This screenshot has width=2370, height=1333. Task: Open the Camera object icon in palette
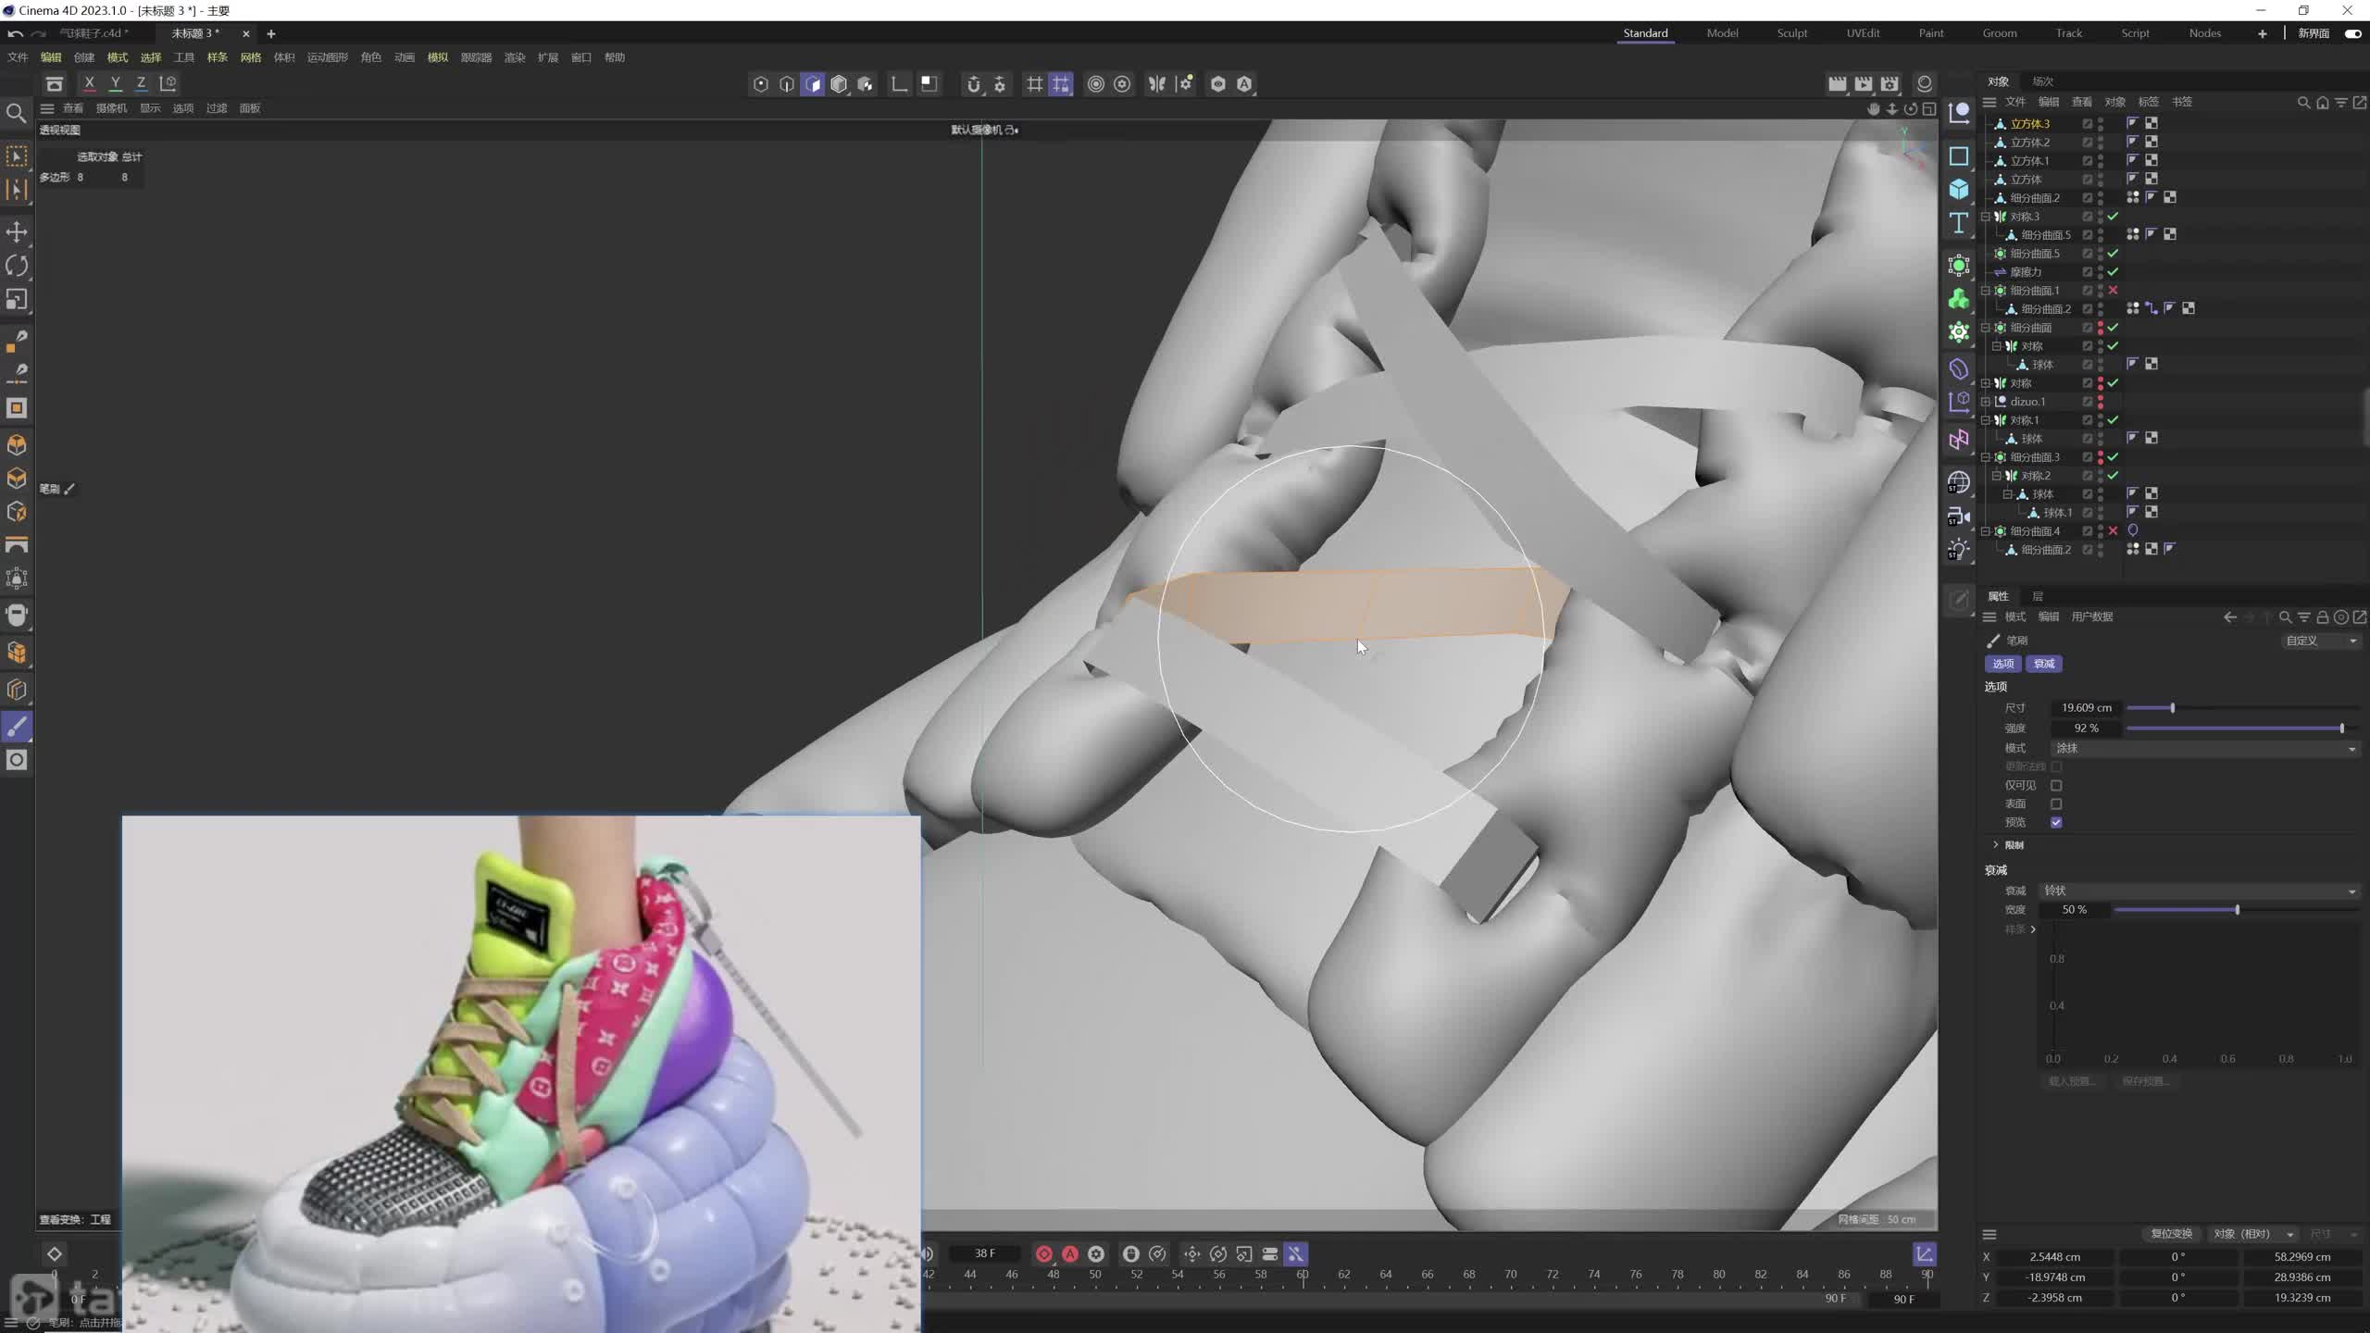[1959, 517]
